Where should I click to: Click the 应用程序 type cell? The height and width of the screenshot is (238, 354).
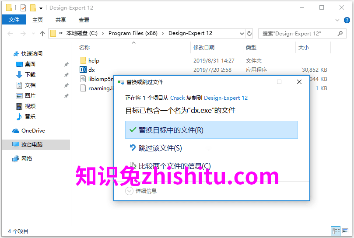pos(256,70)
